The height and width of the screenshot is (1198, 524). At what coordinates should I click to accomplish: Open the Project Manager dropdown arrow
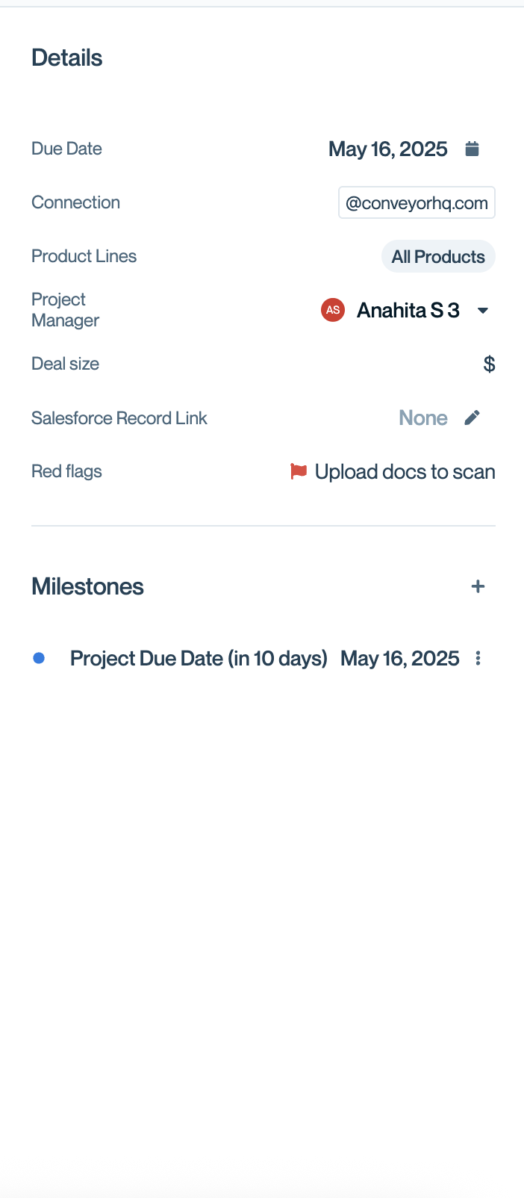pos(483,310)
